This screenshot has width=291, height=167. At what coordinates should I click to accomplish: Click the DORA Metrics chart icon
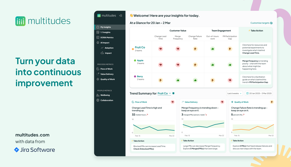(x=98, y=37)
